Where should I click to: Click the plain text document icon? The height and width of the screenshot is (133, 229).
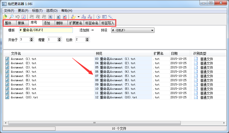coord(58,17)
